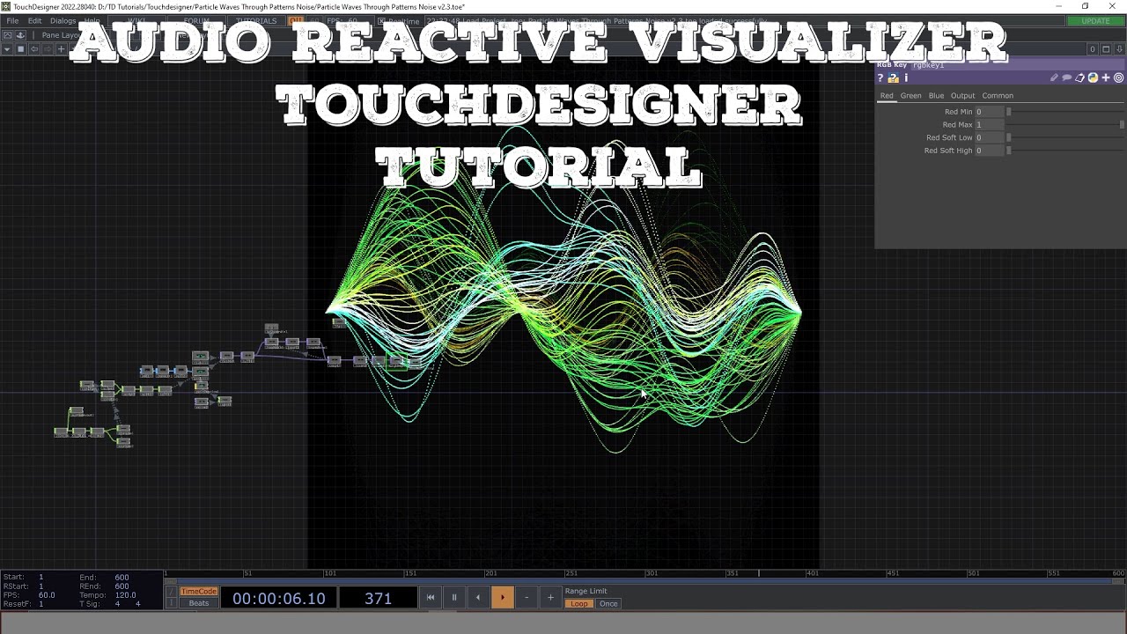Click the orange play forward button
Image resolution: width=1127 pixels, height=634 pixels.
click(x=502, y=598)
